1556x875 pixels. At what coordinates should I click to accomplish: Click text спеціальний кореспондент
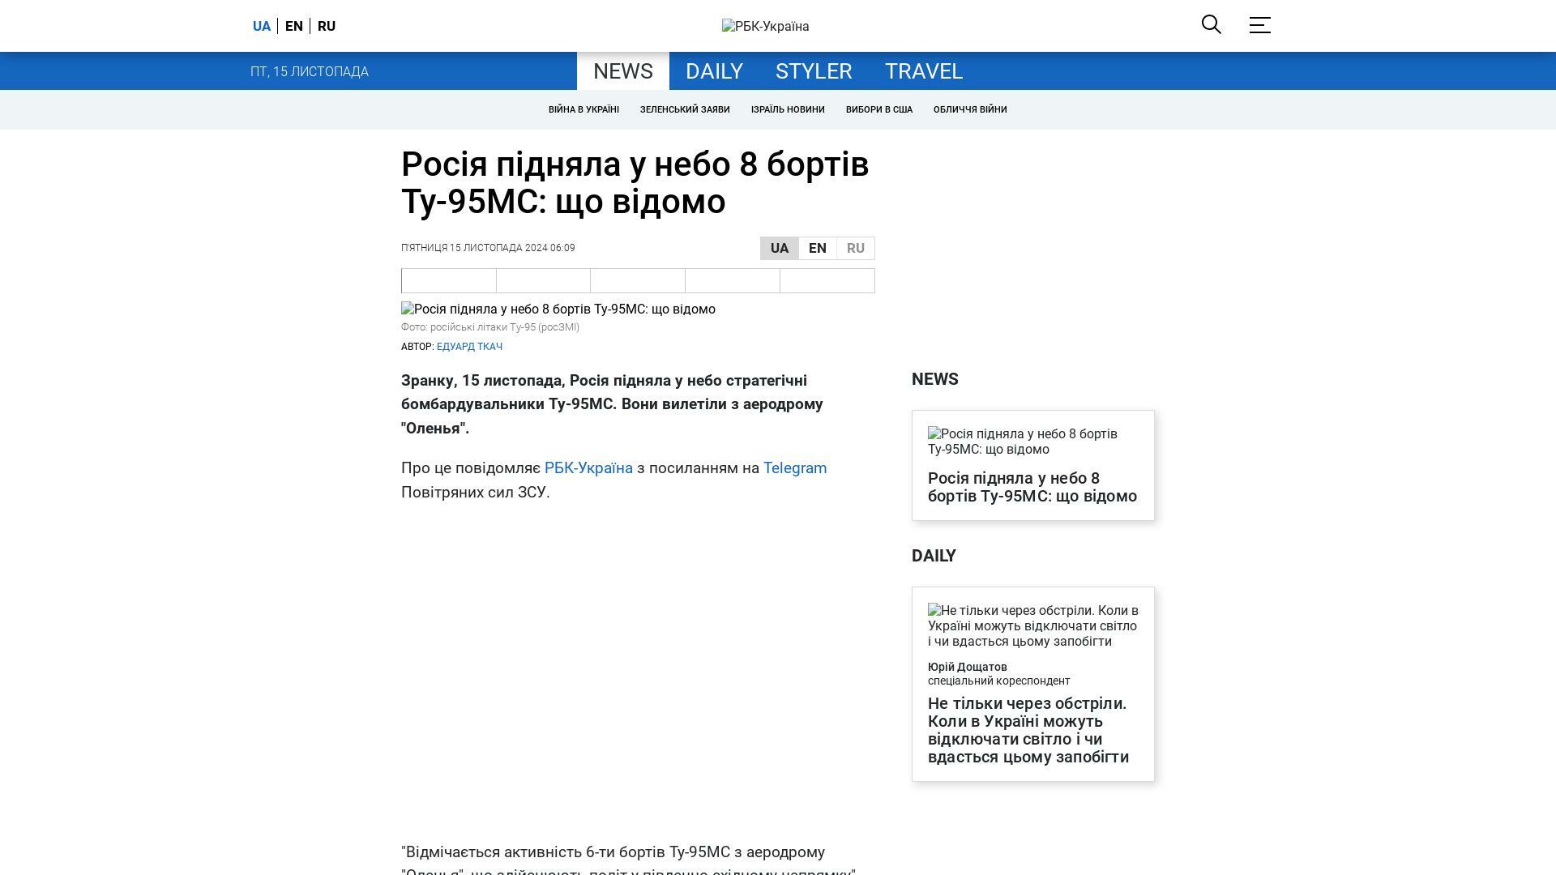click(999, 681)
